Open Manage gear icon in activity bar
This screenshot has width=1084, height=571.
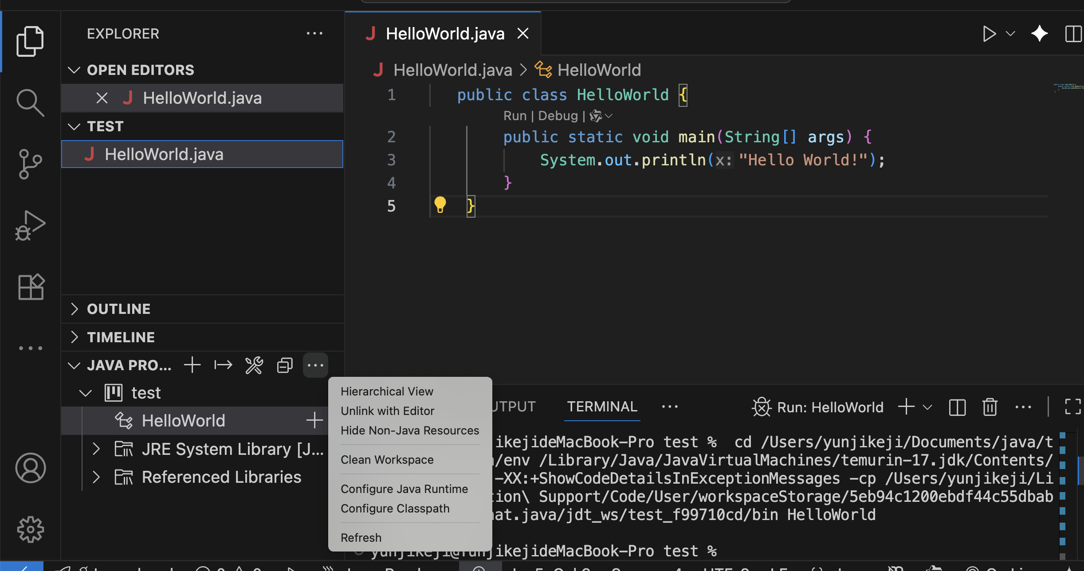click(30, 529)
